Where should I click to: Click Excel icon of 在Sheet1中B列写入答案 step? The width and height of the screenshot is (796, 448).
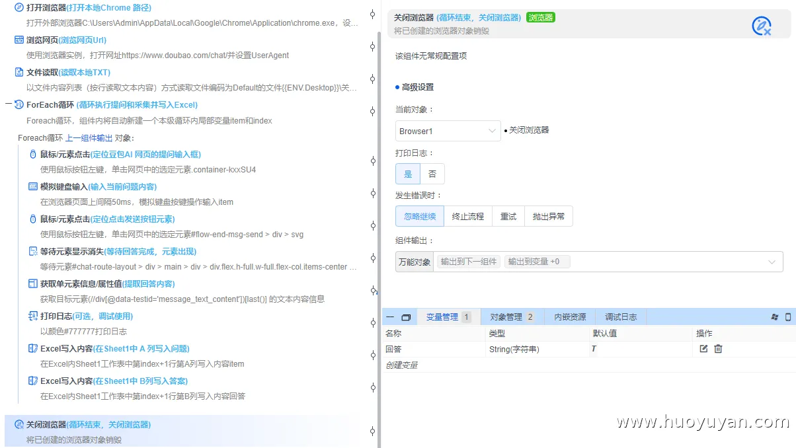(x=33, y=381)
